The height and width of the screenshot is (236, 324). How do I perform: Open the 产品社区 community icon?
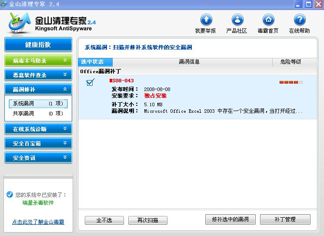point(237,20)
